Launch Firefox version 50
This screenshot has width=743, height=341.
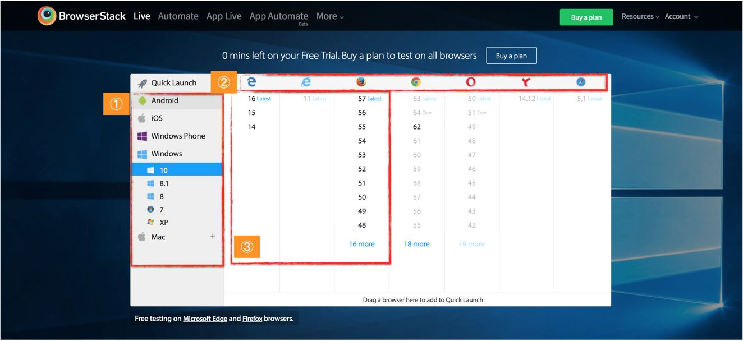tap(362, 197)
